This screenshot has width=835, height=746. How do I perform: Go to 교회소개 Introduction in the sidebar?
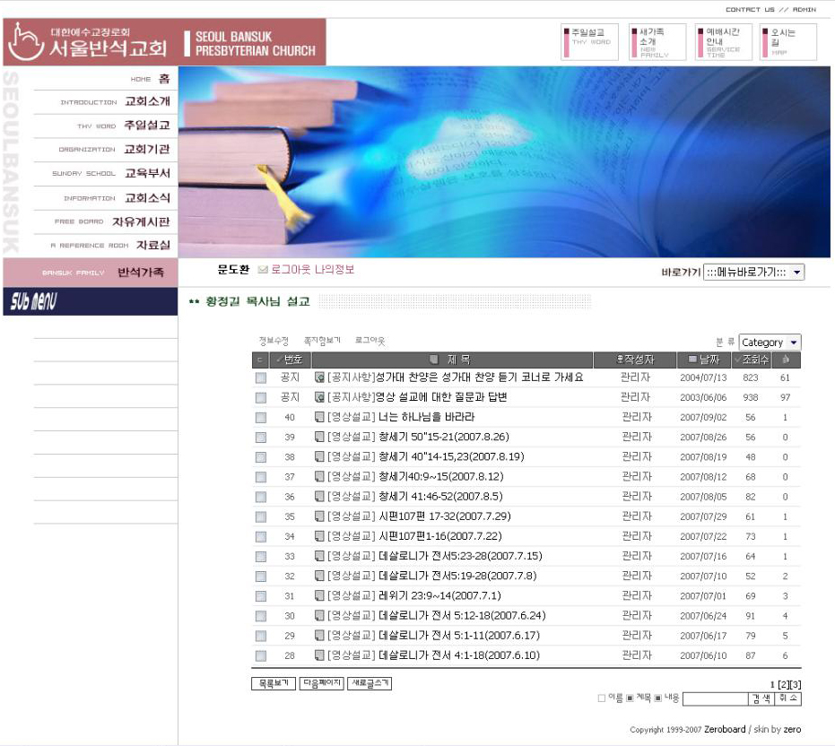point(146,101)
